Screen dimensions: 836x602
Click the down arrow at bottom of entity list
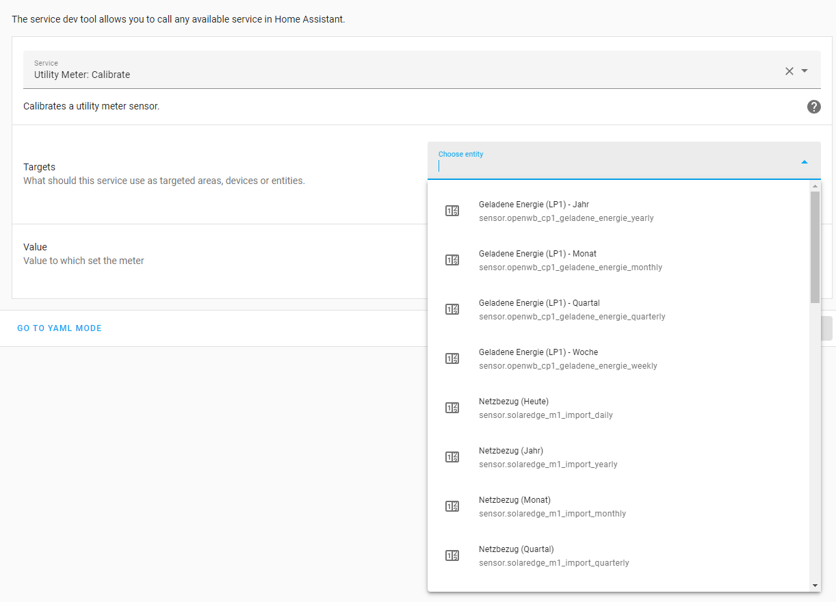[x=815, y=586]
